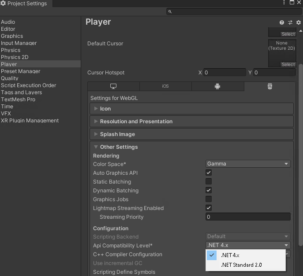Choose .NET Standard 2.0 option
The image size is (303, 276).
click(x=246, y=265)
